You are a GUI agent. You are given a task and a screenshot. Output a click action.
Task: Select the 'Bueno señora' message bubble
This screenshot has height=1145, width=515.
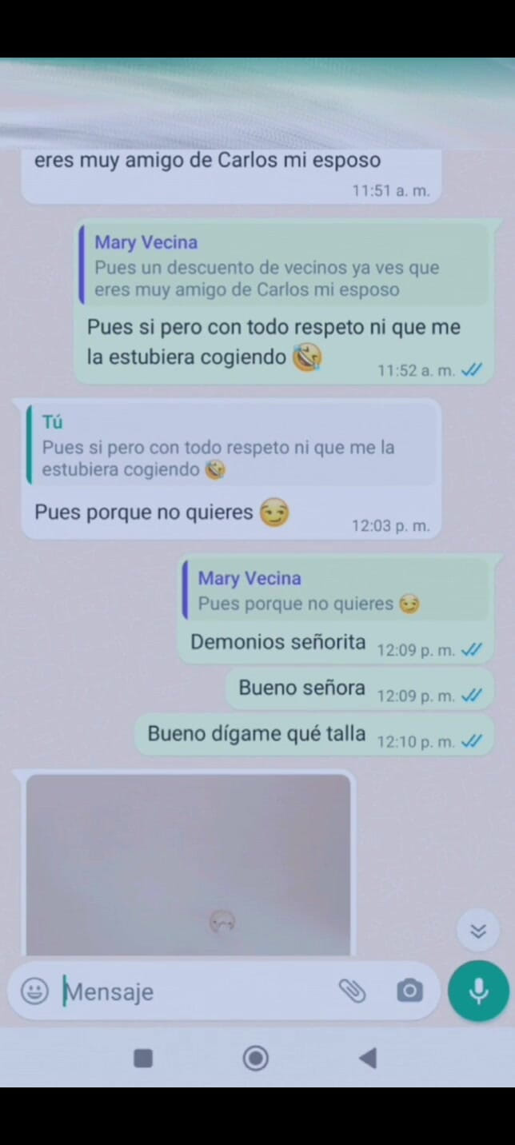point(359,688)
